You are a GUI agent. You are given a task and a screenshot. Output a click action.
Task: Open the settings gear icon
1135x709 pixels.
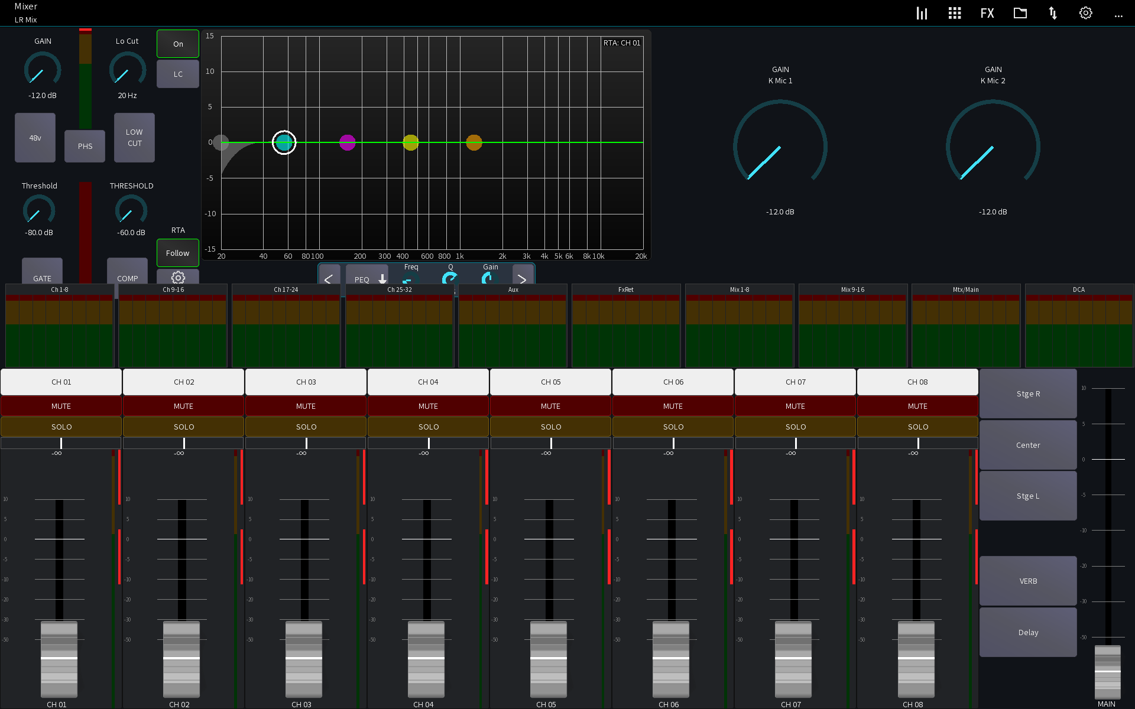1085,12
